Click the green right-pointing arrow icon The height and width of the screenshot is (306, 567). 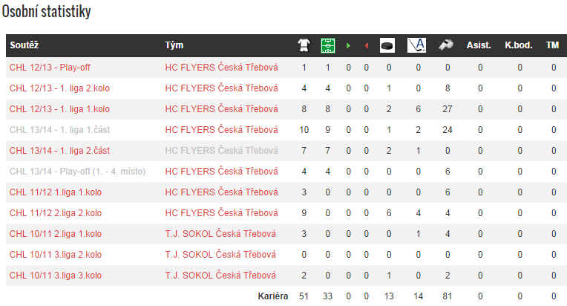pyautogui.click(x=349, y=45)
